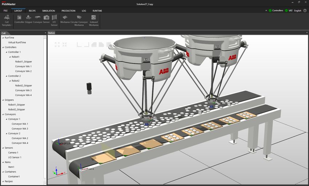Switch to the LAYOUT tab
309x186 pixels.
pos(18,11)
